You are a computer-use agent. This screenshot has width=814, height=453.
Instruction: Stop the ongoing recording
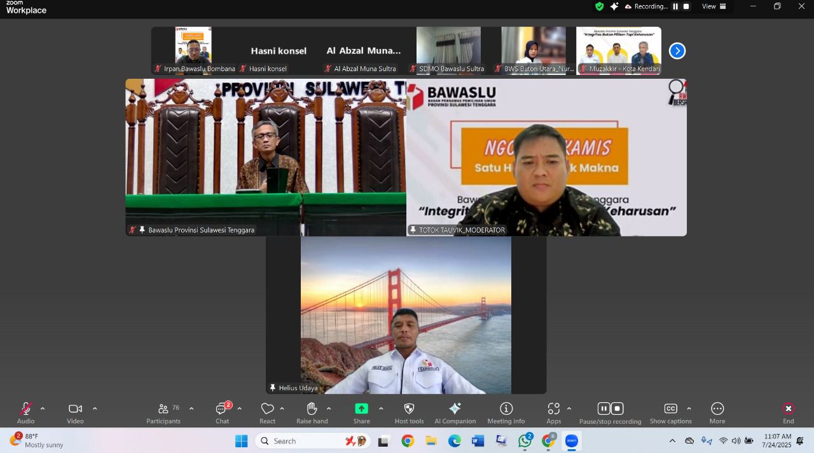coord(617,409)
